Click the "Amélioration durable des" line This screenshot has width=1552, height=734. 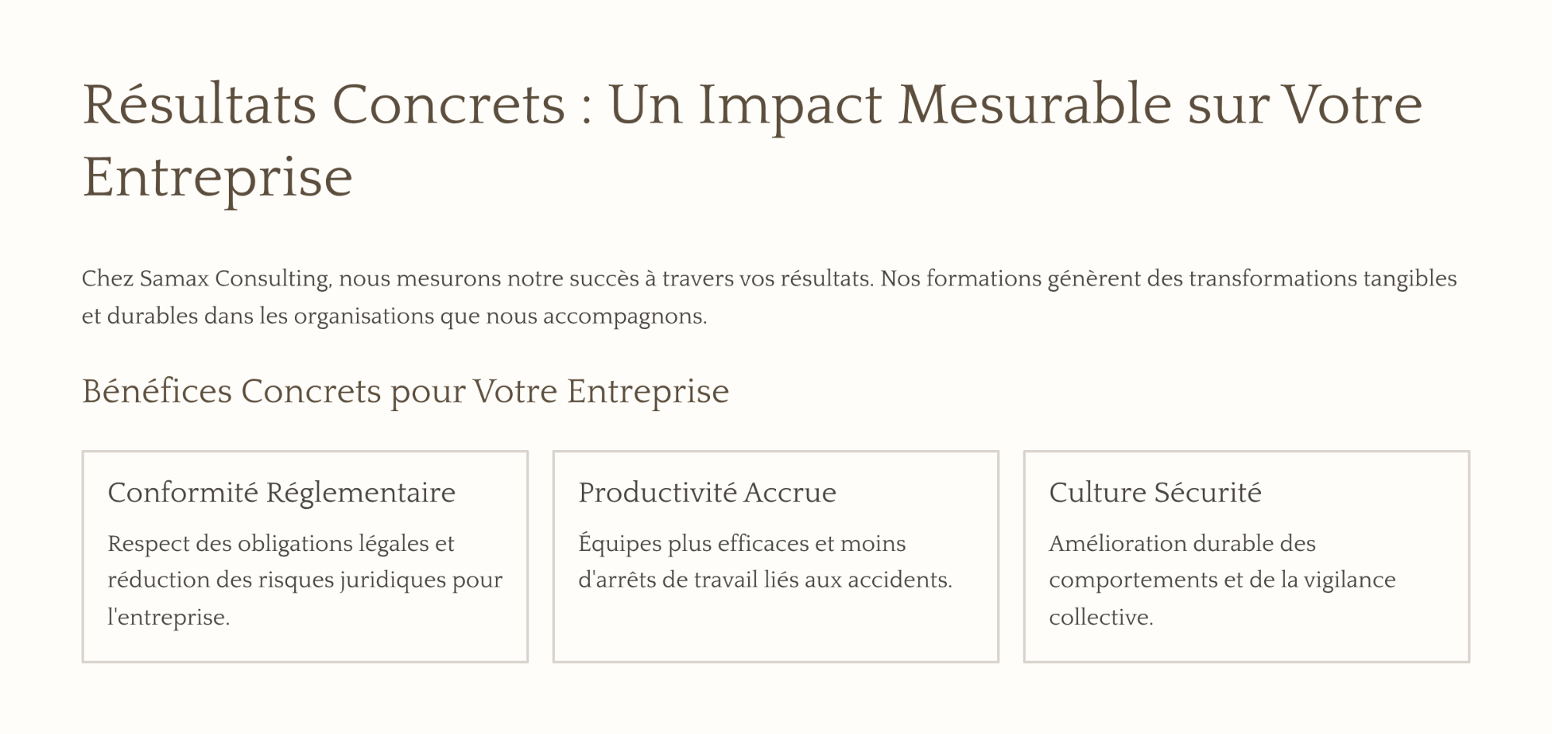pyautogui.click(x=1182, y=543)
